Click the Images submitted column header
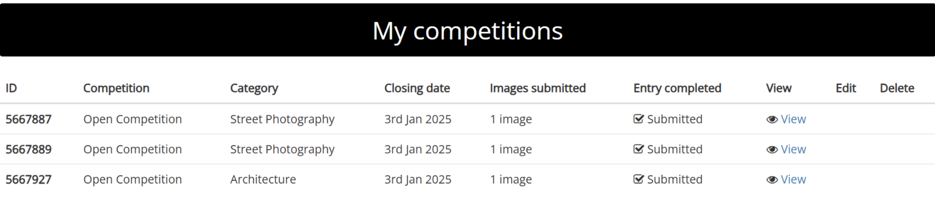Screen dimensions: 935x198 (x=538, y=88)
